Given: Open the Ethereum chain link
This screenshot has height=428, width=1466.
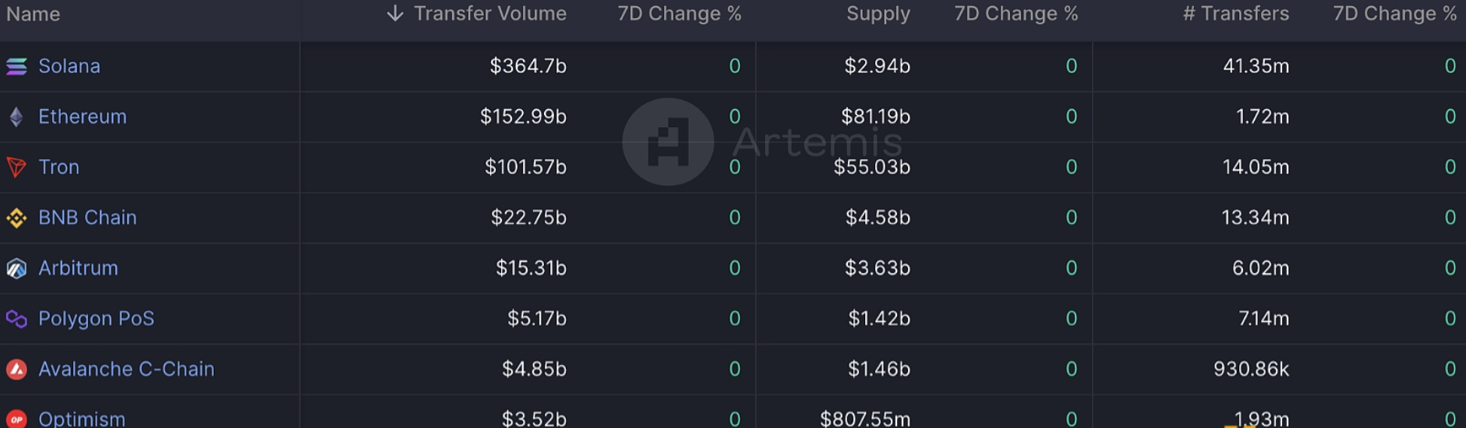Looking at the screenshot, I should 83,117.
